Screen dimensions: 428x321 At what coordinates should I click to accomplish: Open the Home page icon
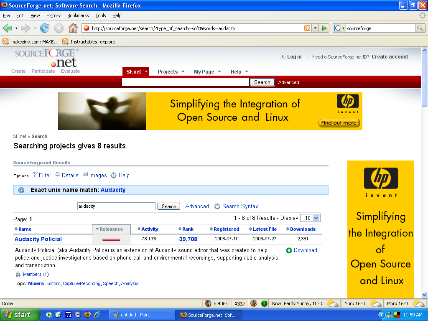(x=73, y=28)
